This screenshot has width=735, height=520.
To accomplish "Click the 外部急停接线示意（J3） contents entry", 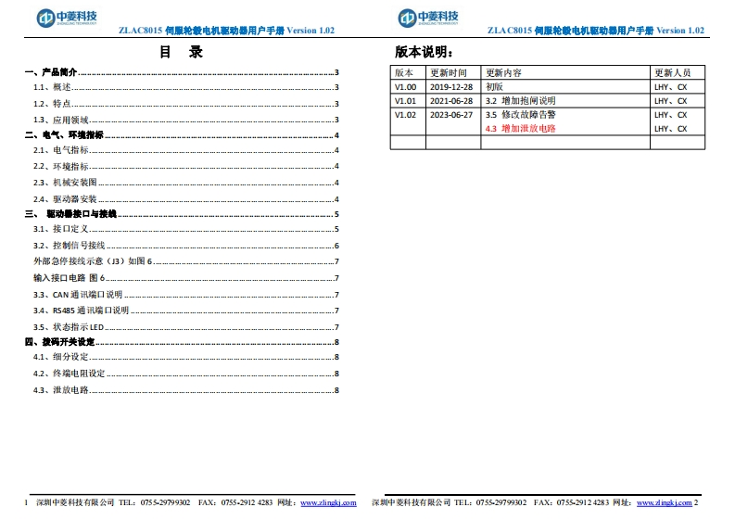I will tap(92, 262).
